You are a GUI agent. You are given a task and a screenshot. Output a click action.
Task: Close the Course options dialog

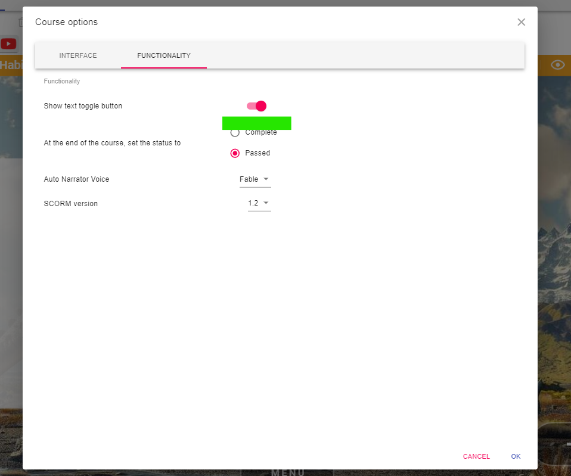click(521, 22)
